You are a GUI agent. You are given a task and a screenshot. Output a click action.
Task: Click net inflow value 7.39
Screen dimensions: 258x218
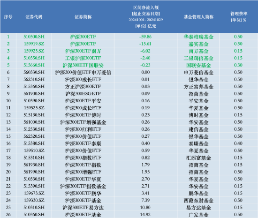(x=145, y=200)
